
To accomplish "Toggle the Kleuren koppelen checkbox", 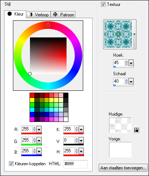I will pyautogui.click(x=11, y=164).
